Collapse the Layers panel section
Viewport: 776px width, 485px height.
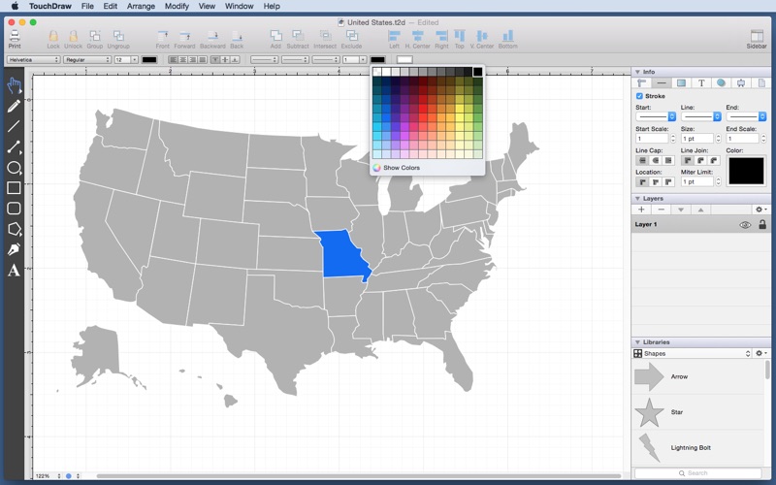point(638,199)
